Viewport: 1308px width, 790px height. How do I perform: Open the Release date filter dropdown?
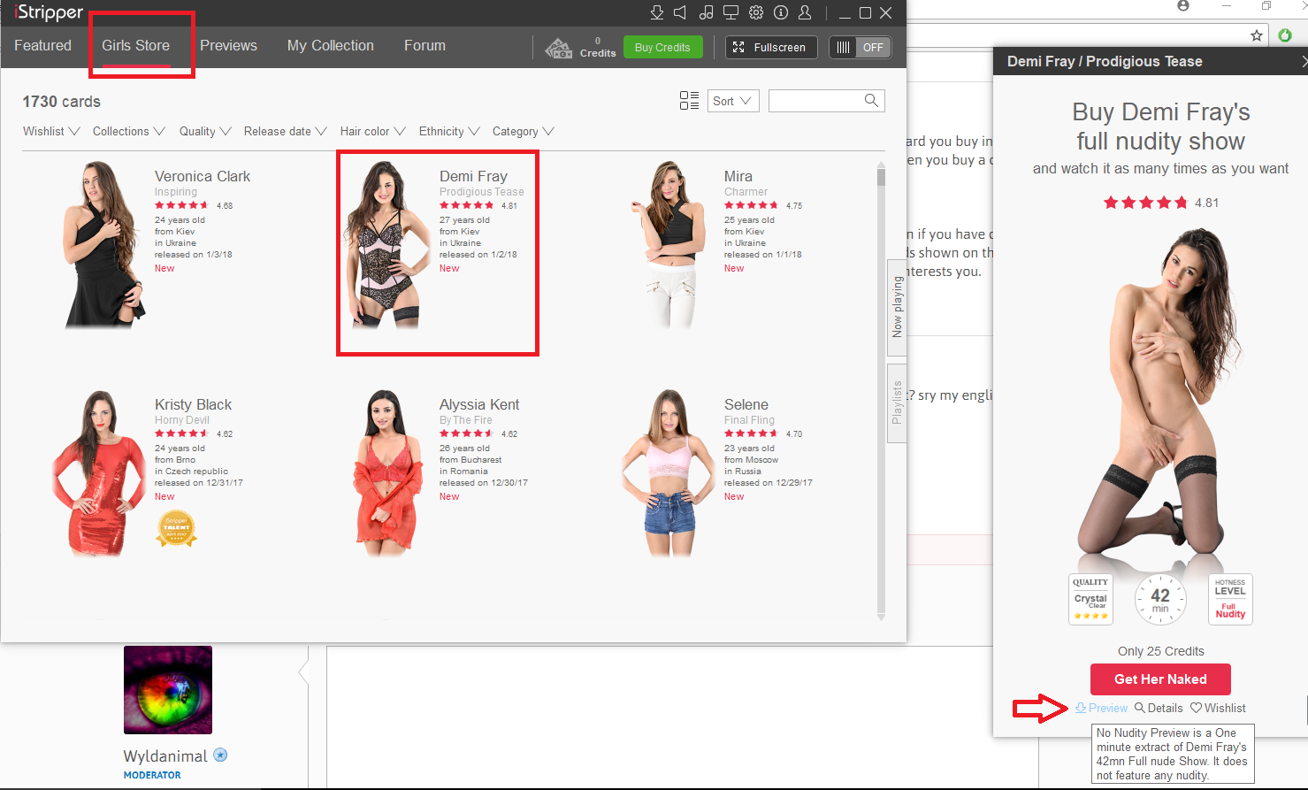coord(286,131)
